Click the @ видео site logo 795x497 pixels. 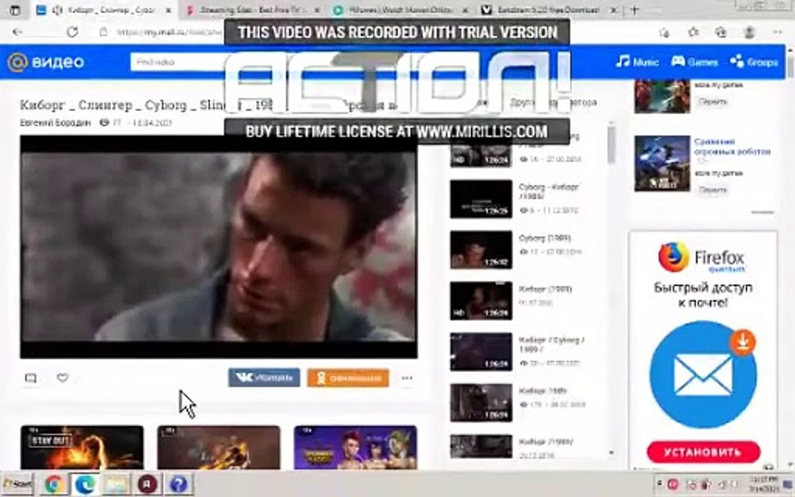(x=46, y=62)
